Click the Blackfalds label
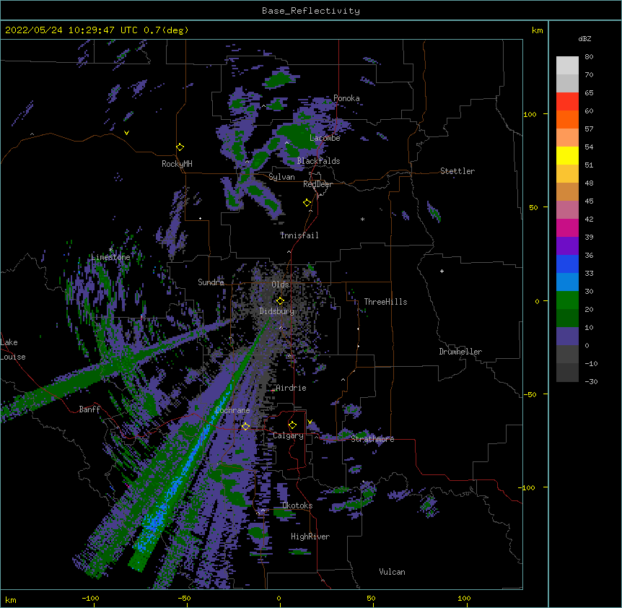The image size is (622, 608). click(318, 161)
